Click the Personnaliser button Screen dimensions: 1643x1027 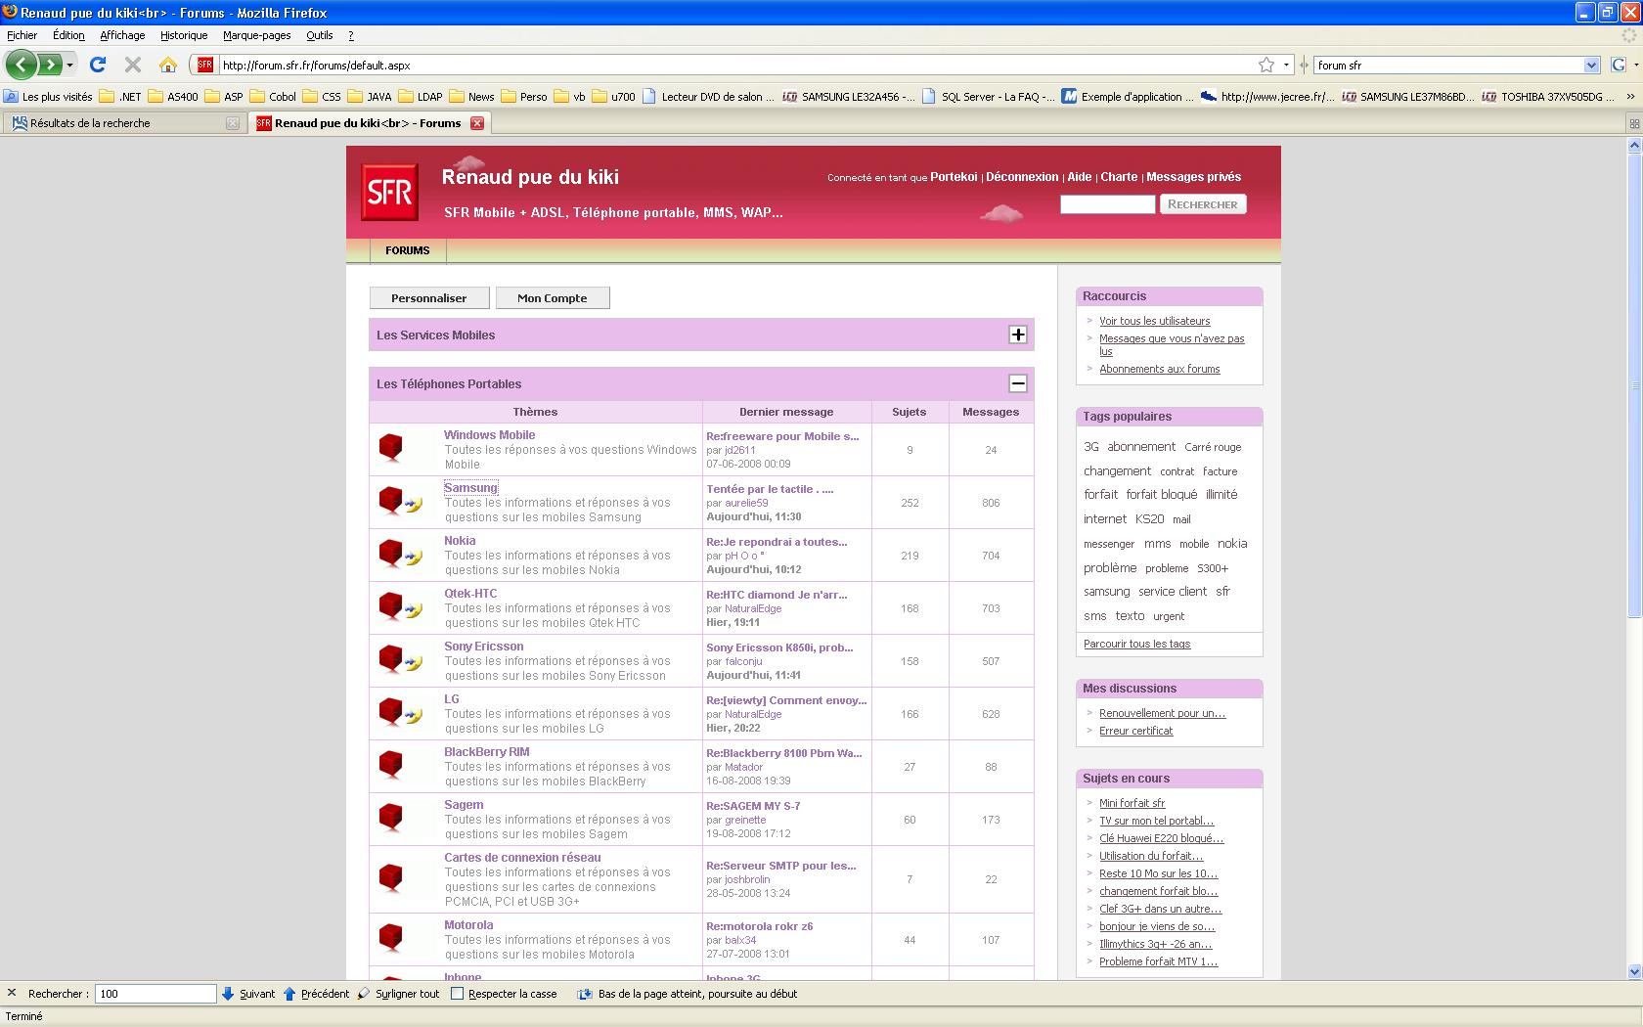pos(428,297)
